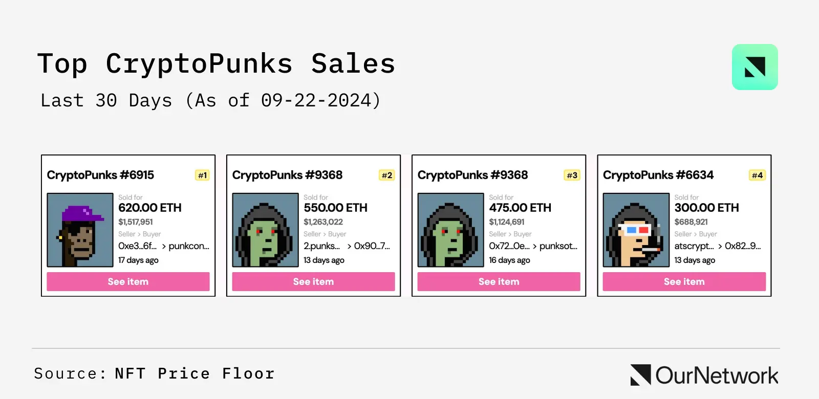The width and height of the screenshot is (819, 399).
Task: Click the pink See item bar on third card
Action: tap(499, 281)
